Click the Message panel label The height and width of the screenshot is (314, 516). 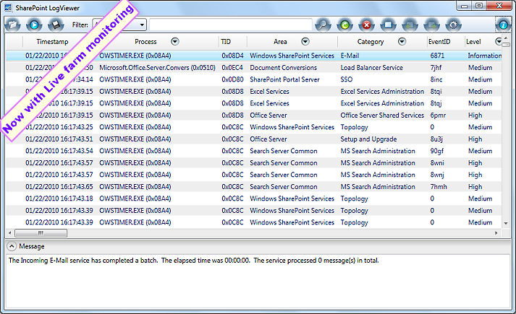click(x=32, y=246)
